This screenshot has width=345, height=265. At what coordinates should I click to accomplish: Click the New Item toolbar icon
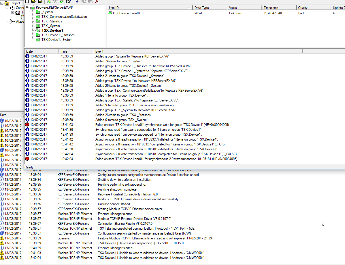tap(61, 1)
